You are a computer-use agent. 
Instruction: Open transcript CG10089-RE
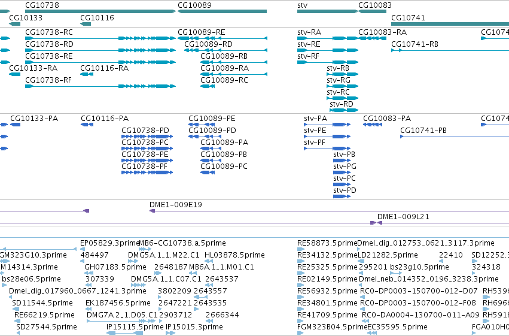tap(201, 32)
